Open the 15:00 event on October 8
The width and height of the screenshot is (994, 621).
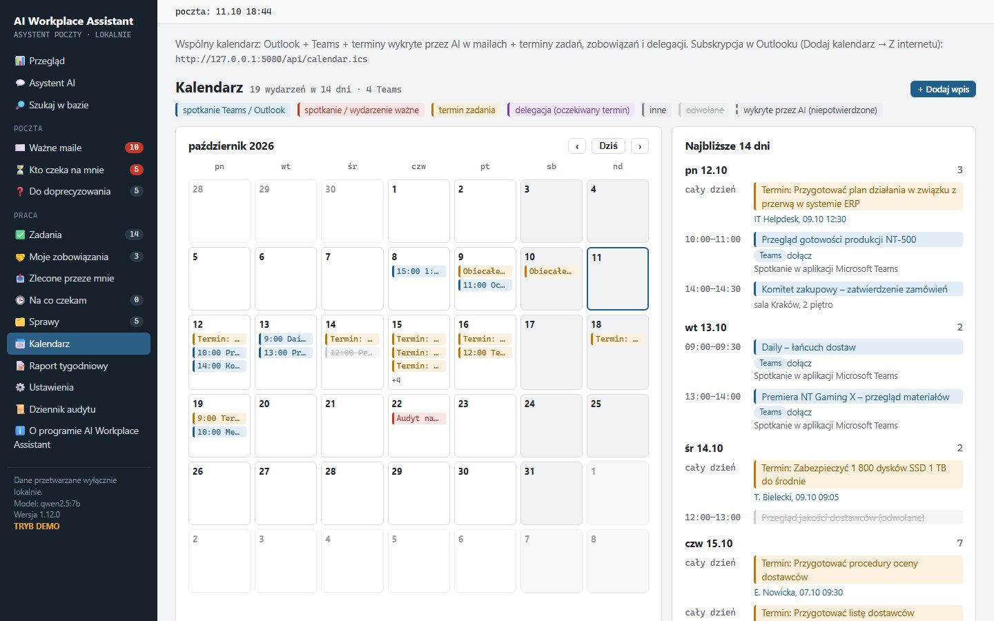(419, 271)
